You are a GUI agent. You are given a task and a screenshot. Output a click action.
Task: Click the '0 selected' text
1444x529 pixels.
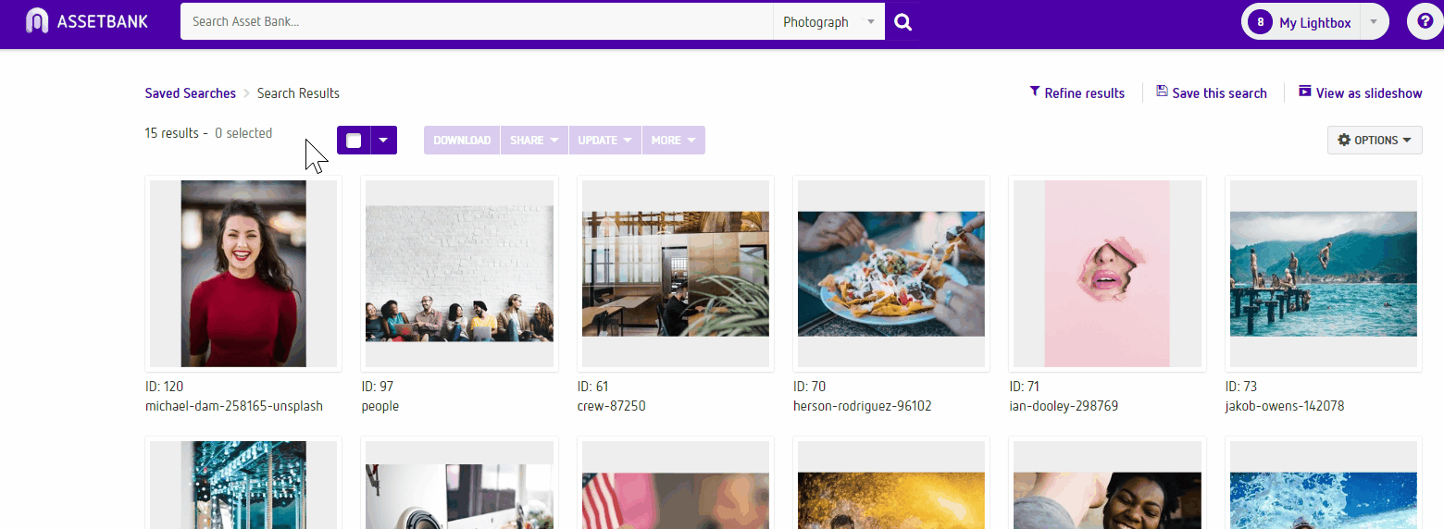click(x=243, y=133)
